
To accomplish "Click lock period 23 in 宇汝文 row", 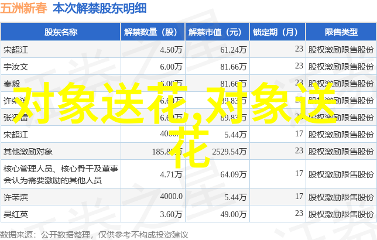I will click(x=299, y=66).
